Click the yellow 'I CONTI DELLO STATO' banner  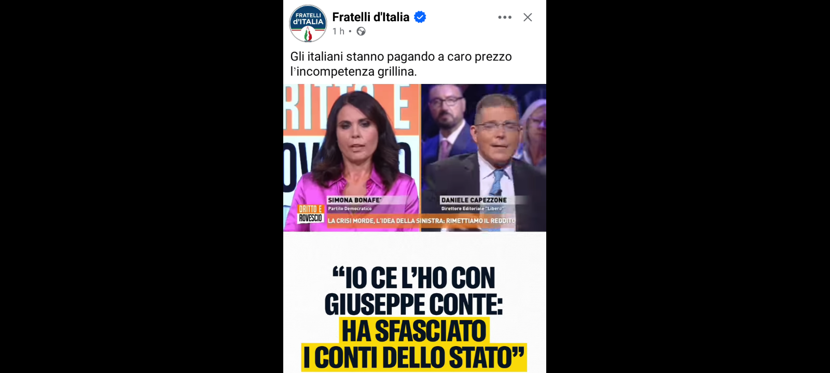pos(414,357)
